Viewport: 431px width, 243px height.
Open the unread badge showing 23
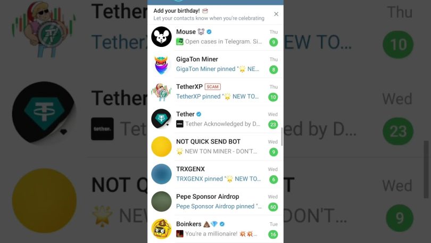pos(273,124)
